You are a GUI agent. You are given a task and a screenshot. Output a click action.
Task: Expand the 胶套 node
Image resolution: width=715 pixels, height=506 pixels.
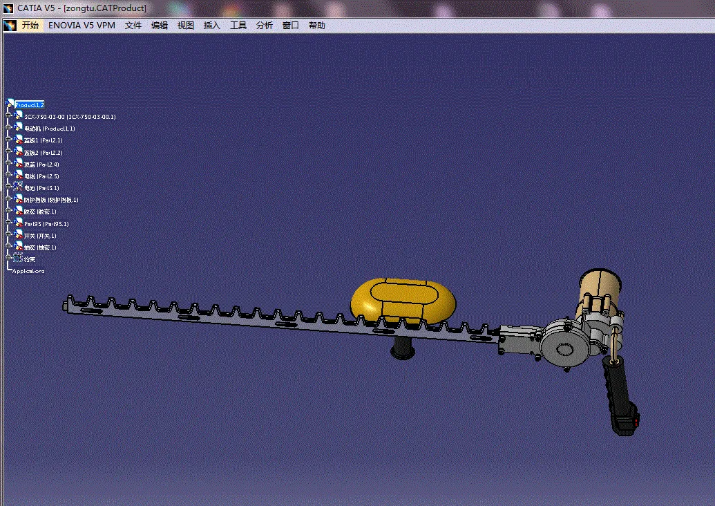tap(8, 210)
